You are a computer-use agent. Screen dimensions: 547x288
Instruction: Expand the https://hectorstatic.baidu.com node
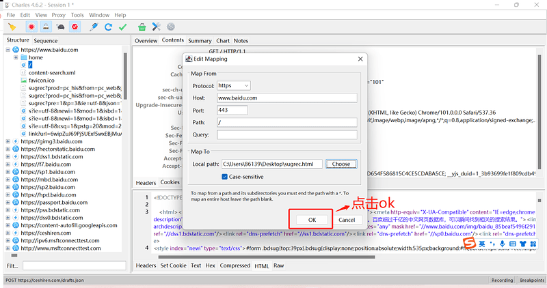tap(8, 149)
